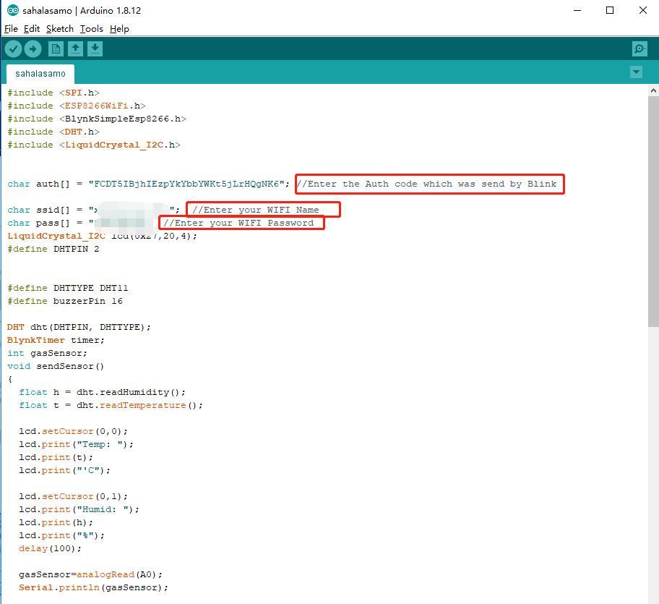Open the Help menu

click(119, 29)
